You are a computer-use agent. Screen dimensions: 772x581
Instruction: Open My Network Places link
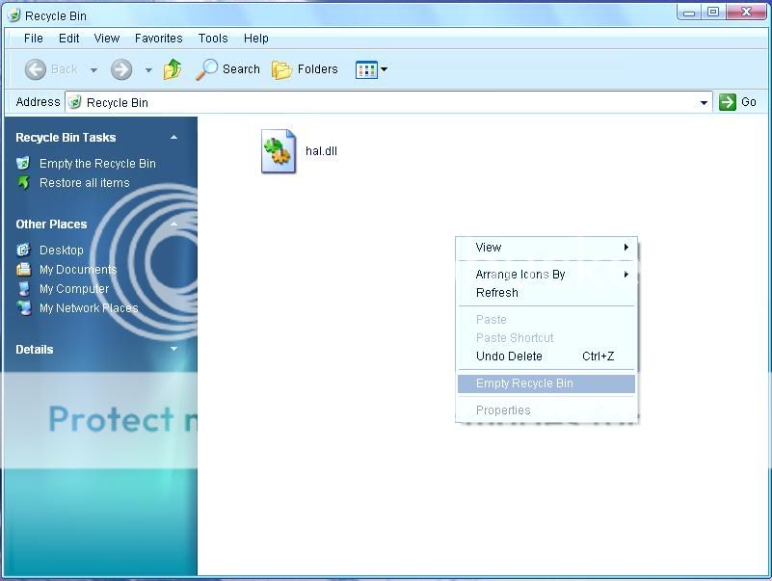point(88,308)
